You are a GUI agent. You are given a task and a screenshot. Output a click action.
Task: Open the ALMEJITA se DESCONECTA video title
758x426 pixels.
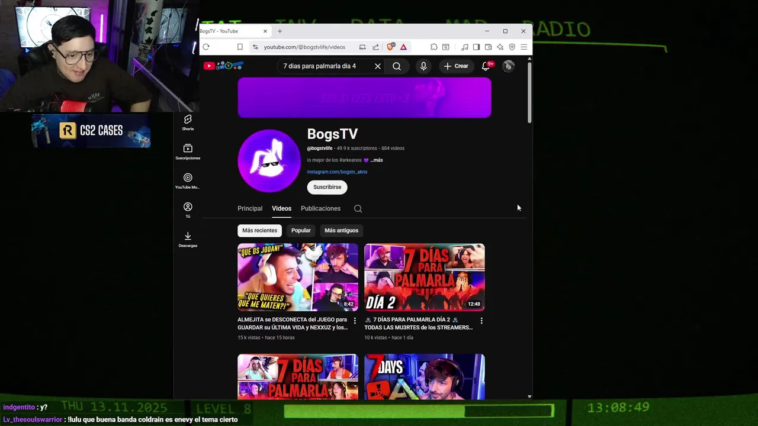pyautogui.click(x=293, y=324)
